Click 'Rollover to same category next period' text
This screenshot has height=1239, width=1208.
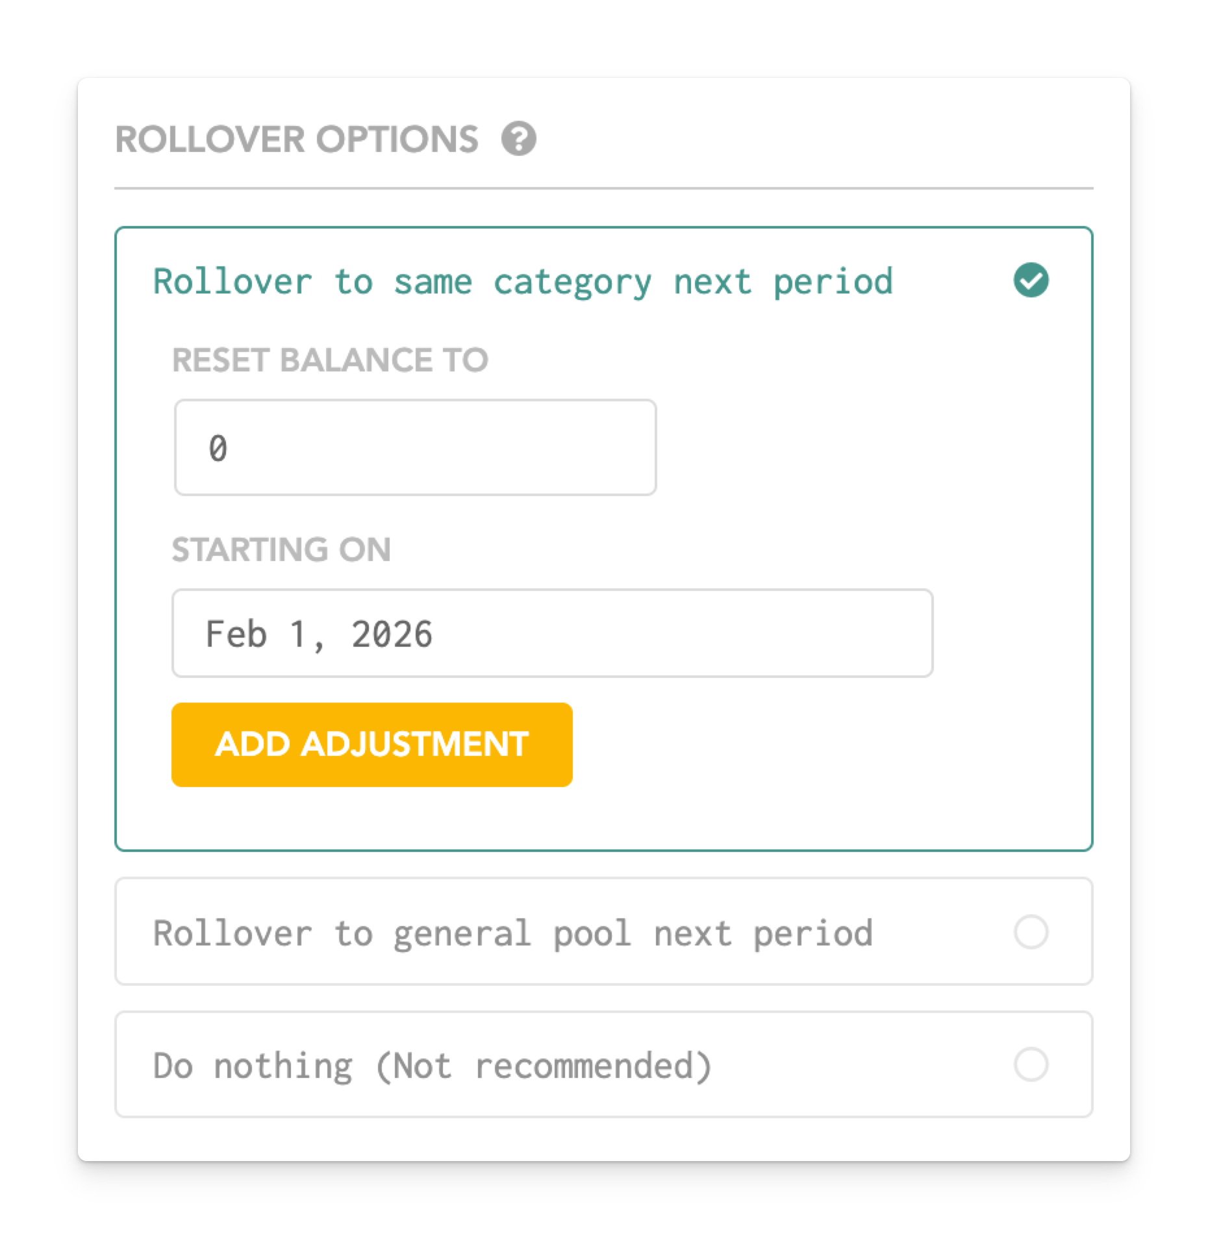click(523, 282)
